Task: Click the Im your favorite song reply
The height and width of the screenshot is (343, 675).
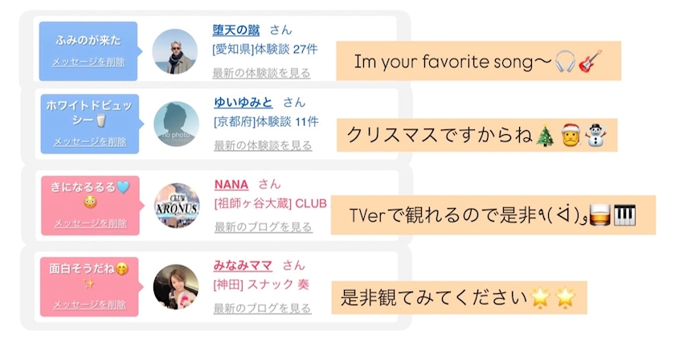Action: pyautogui.click(x=477, y=61)
